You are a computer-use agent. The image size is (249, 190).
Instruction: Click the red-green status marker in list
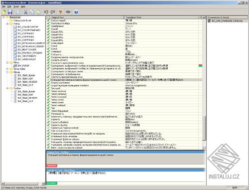click(200, 66)
